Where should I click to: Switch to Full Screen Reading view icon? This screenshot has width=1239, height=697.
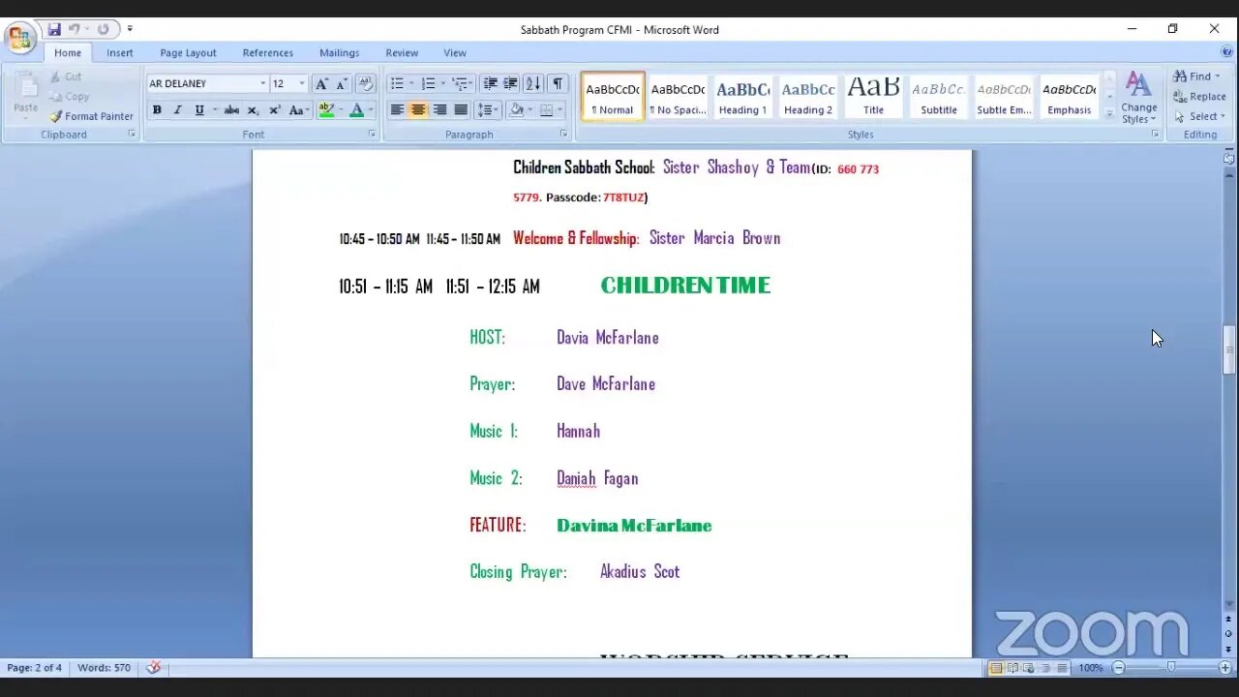[x=1012, y=668]
